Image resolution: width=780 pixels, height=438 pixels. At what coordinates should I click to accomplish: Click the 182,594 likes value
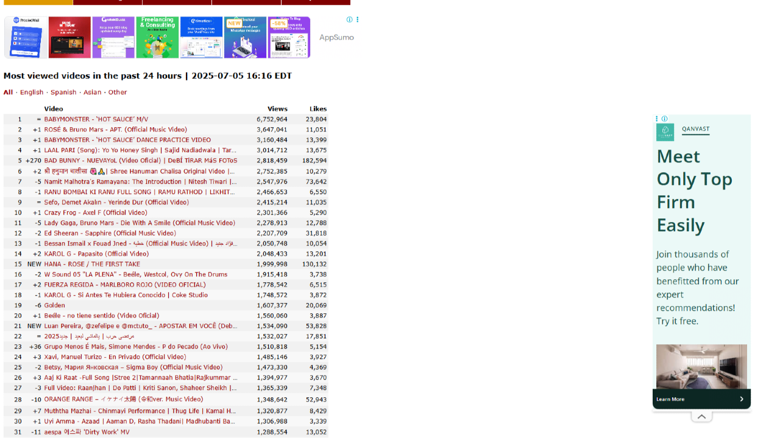(314, 161)
